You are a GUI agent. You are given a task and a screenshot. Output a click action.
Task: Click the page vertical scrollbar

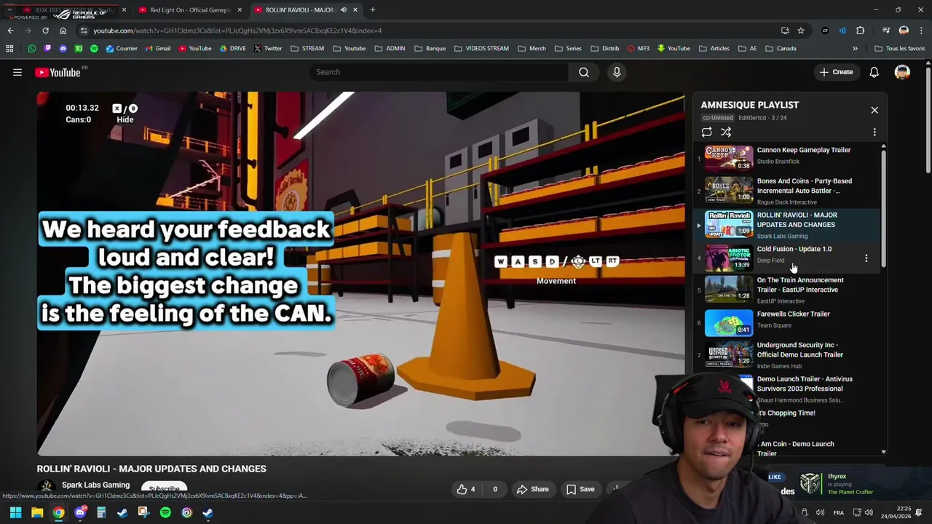928,120
